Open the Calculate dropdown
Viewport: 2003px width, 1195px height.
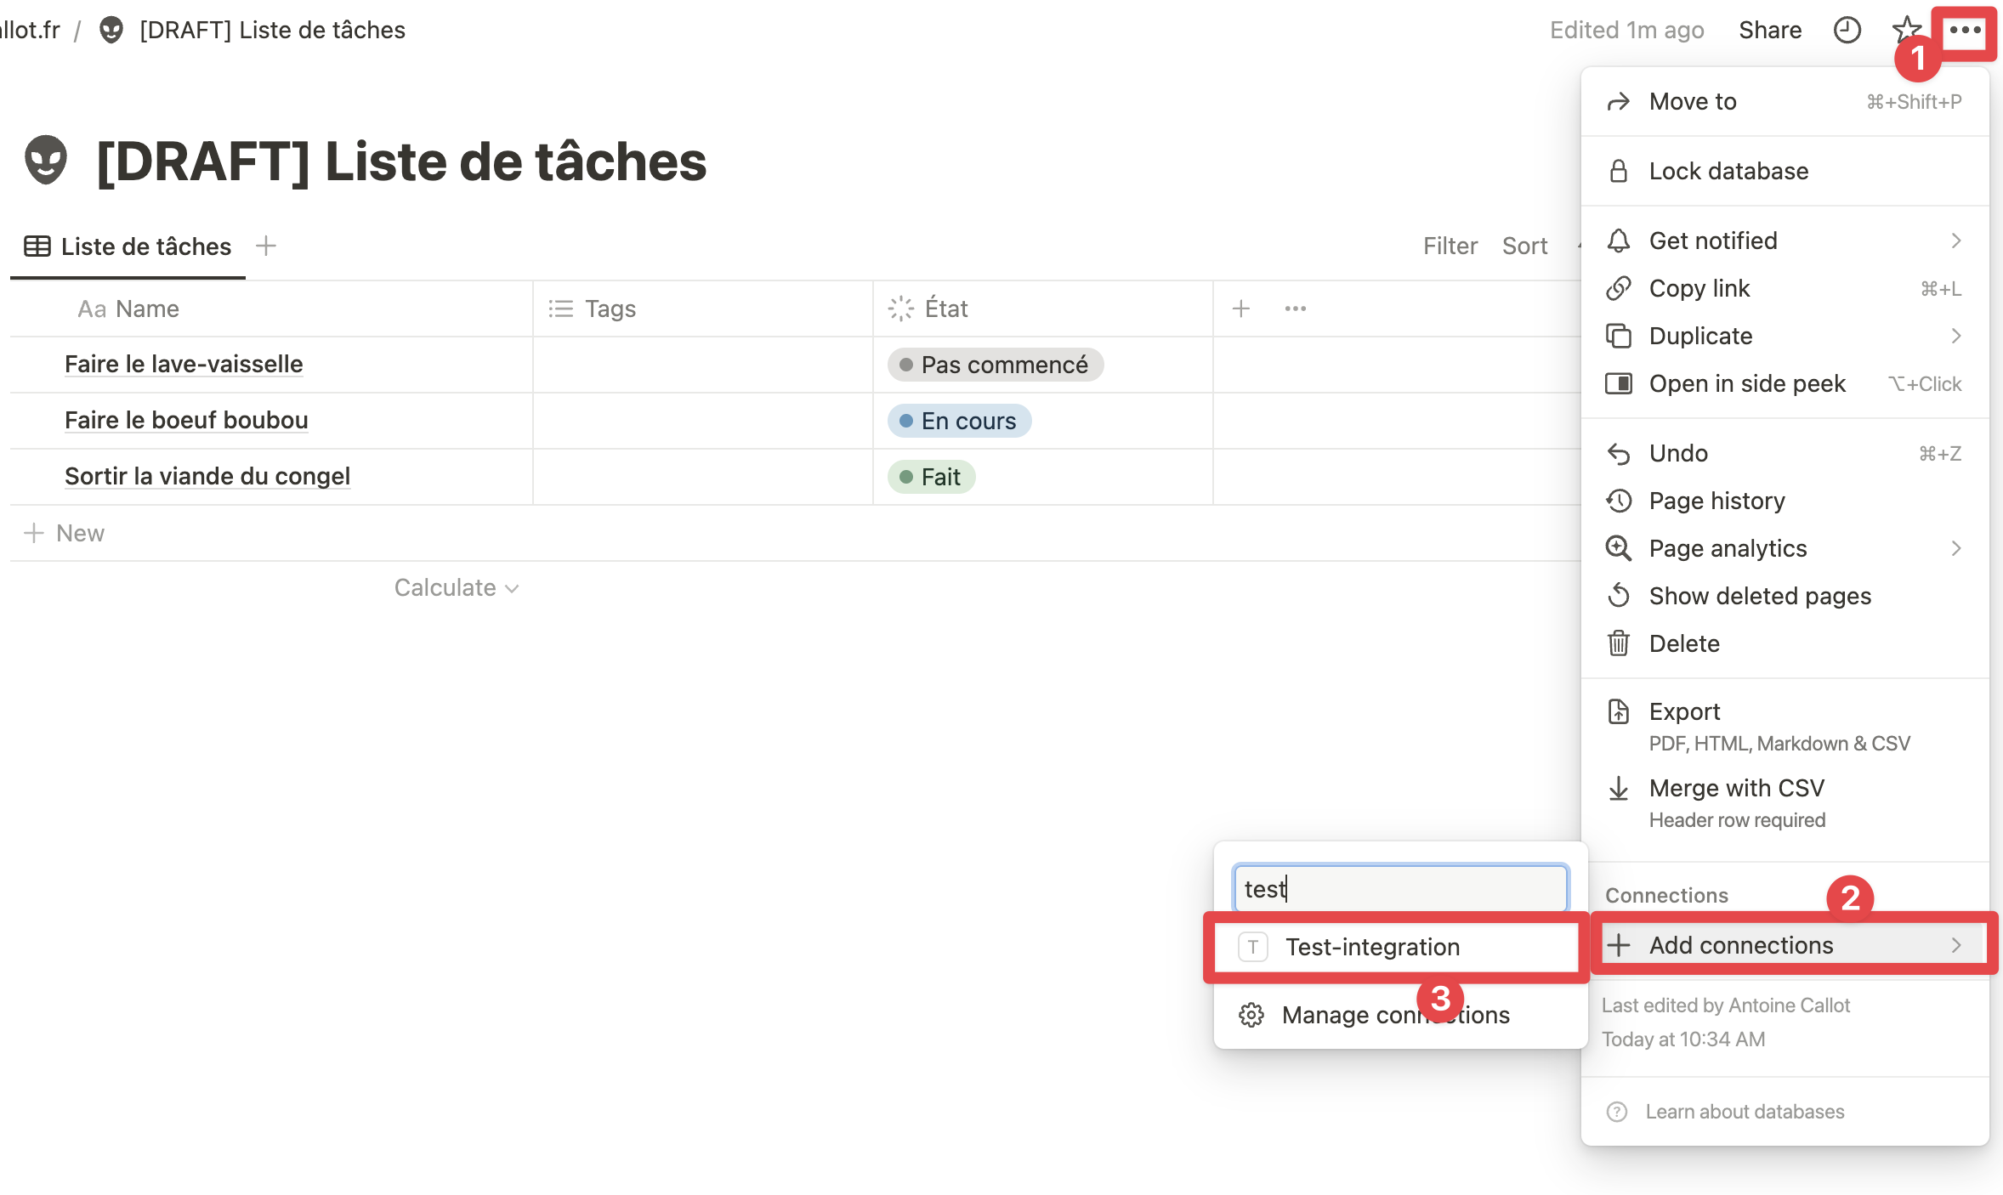[456, 587]
